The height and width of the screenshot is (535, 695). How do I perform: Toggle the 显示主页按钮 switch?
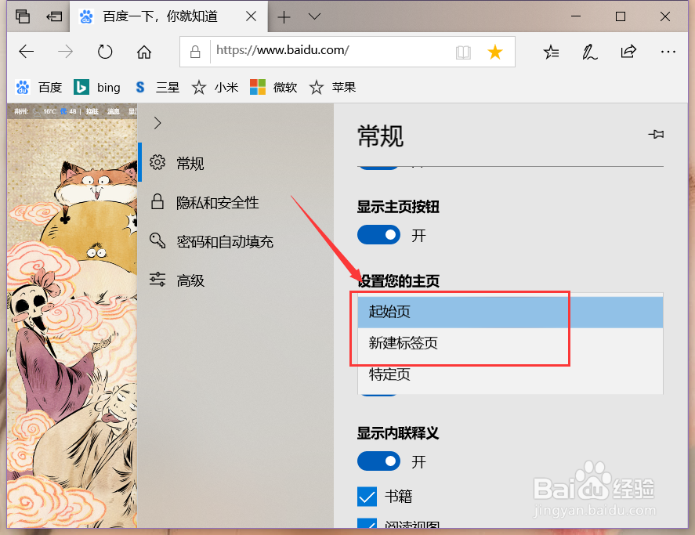[378, 235]
